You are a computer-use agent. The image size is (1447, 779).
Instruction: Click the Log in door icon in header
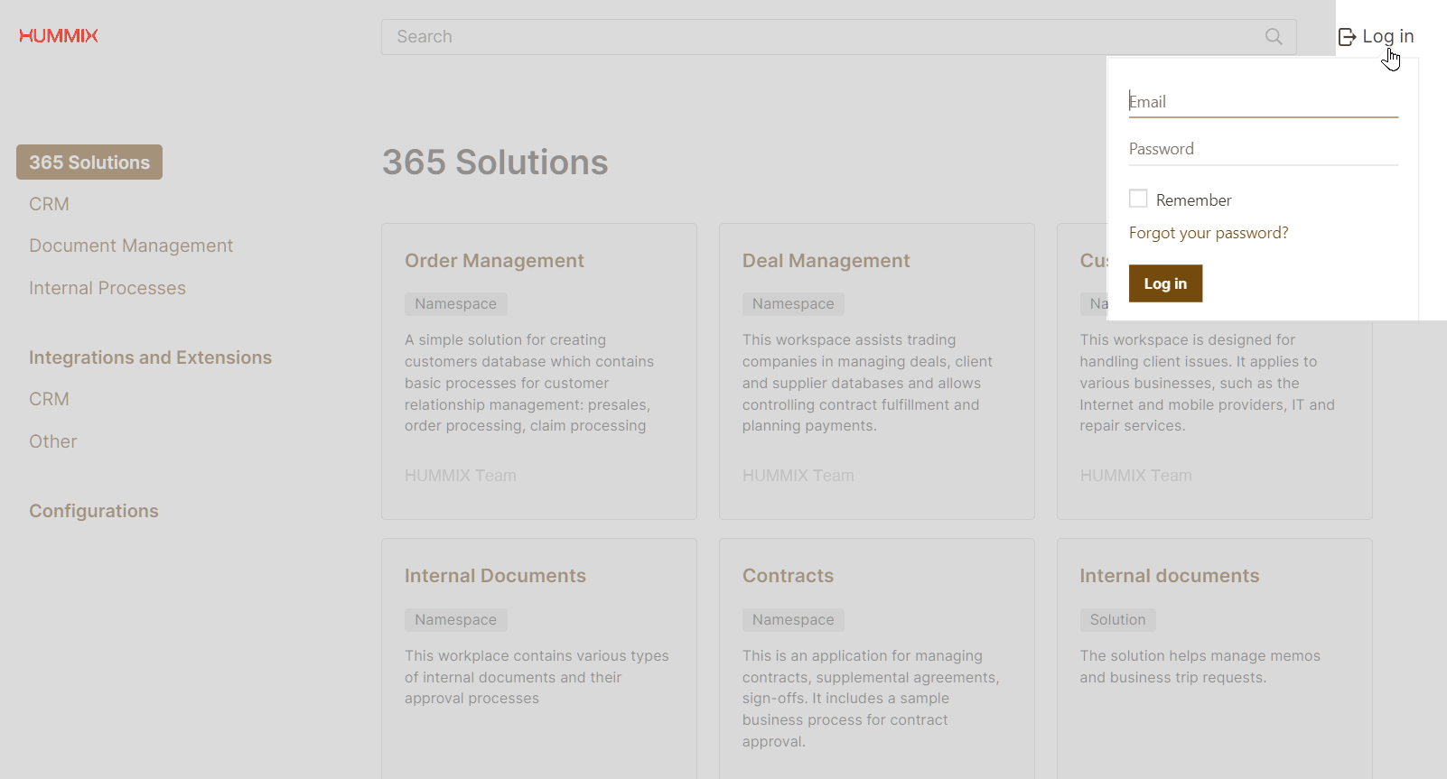pos(1347,37)
